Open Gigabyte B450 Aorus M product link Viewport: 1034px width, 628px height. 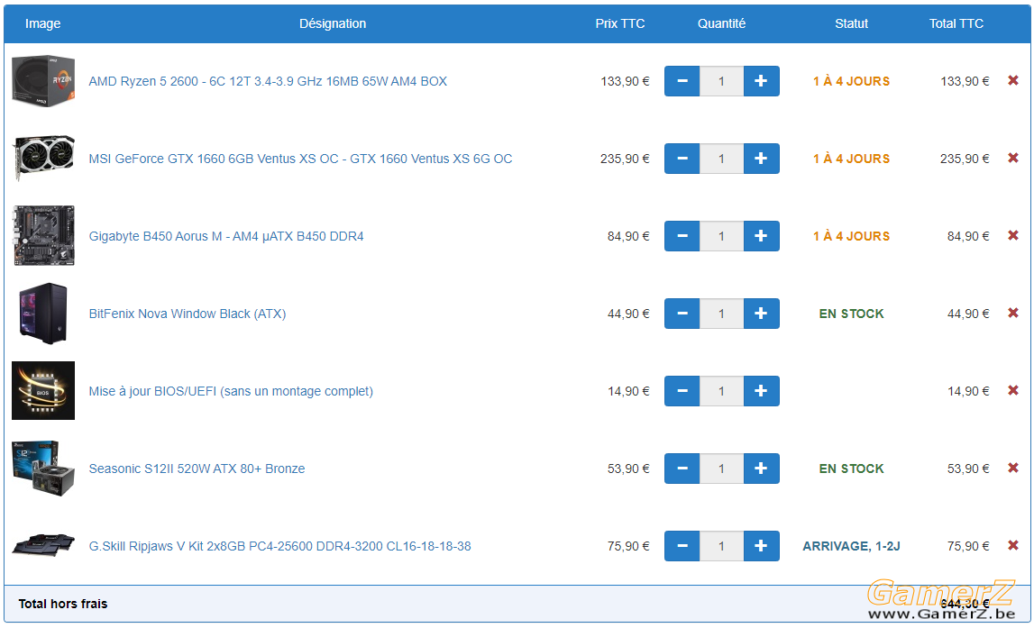(x=226, y=236)
